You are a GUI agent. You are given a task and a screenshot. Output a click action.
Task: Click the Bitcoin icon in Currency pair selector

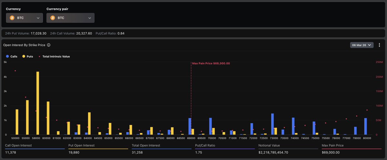pyautogui.click(x=53, y=18)
